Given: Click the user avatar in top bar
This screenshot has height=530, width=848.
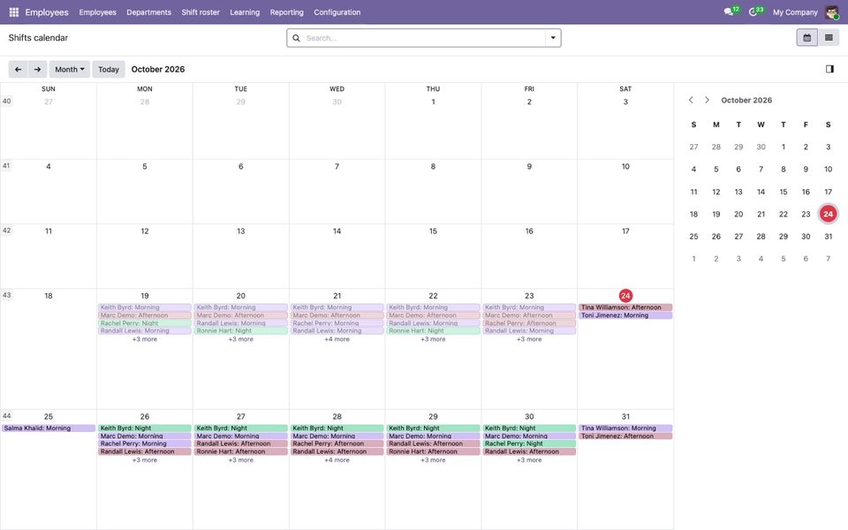Looking at the screenshot, I should click(832, 11).
